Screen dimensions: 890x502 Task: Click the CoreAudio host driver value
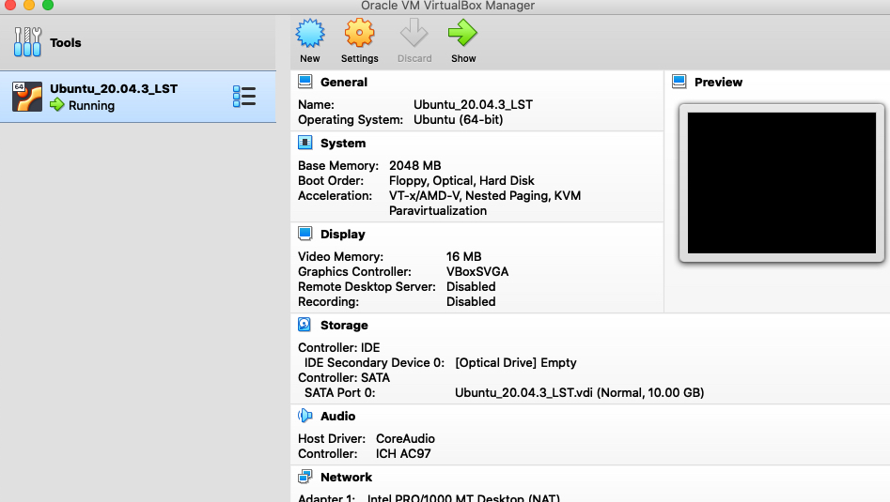pos(405,438)
